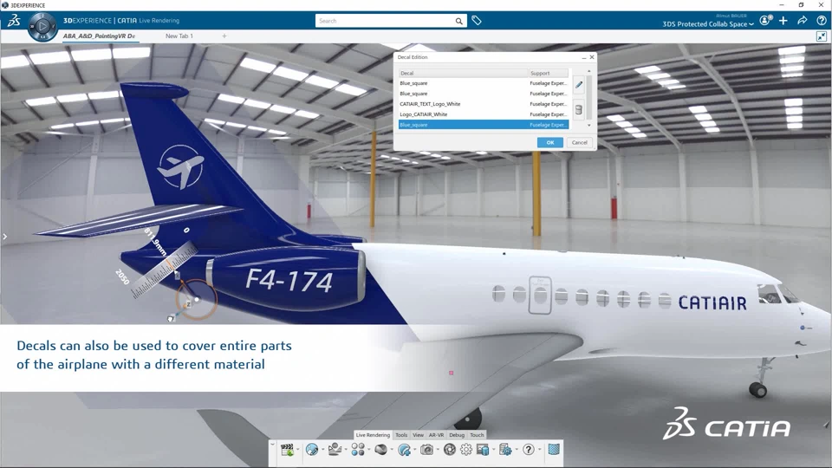
Task: Expand dropdown arrow next to ambience icon
Action: (x=346, y=450)
